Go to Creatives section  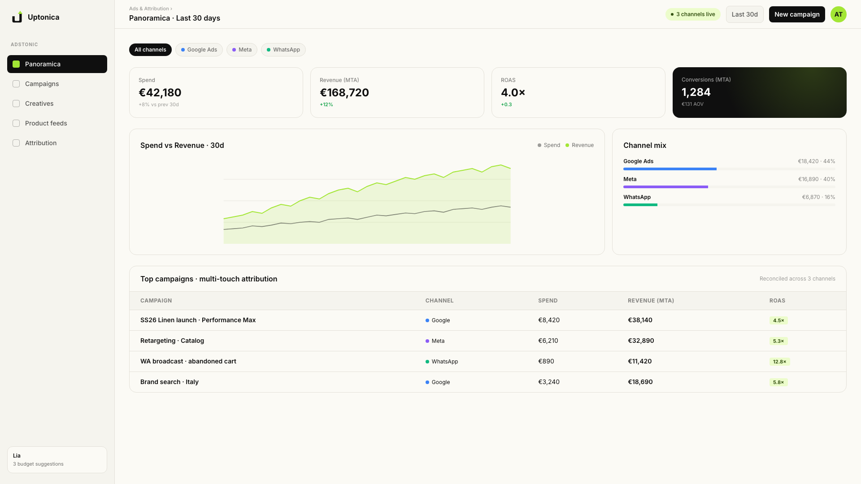pyautogui.click(x=57, y=104)
